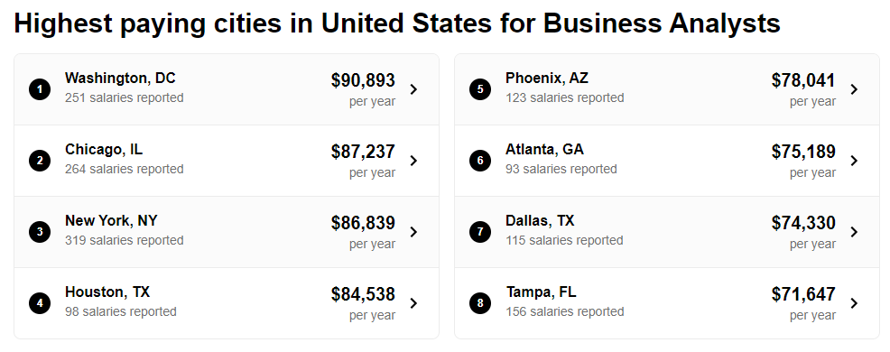Open the New York, NY city link

[x=111, y=221]
